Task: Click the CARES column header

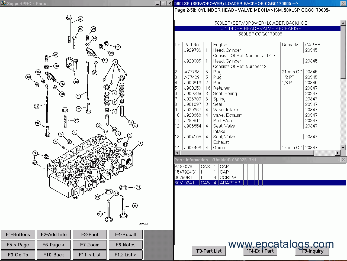Action: (x=313, y=45)
